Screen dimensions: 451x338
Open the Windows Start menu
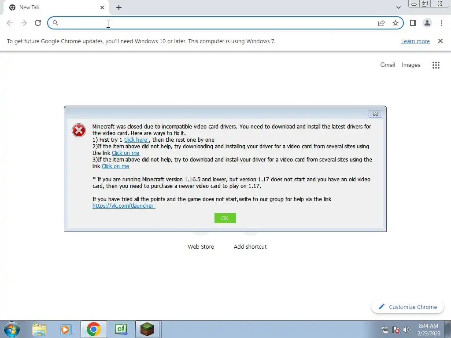pyautogui.click(x=12, y=329)
